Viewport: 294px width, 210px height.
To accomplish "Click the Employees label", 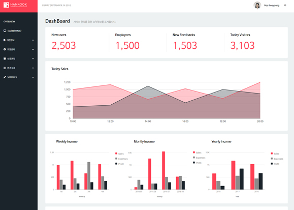I will click(123, 35).
